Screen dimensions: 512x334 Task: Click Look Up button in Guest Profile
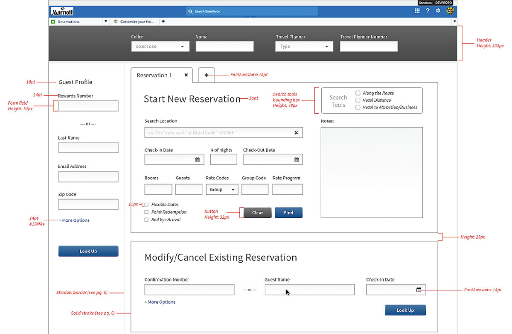(88, 251)
